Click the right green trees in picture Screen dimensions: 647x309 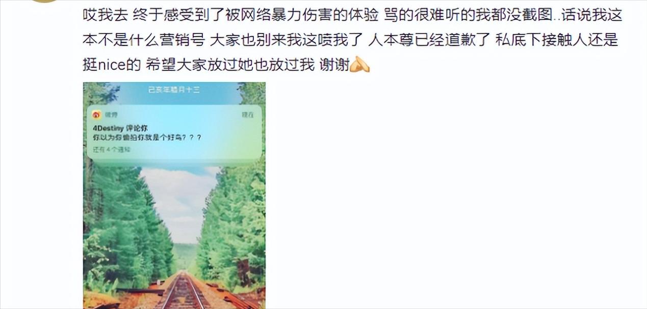pyautogui.click(x=235, y=224)
